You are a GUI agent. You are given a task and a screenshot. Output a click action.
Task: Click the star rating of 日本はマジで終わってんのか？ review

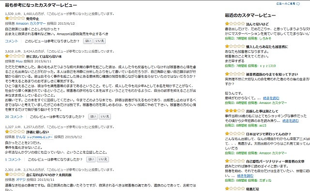[234, 134]
